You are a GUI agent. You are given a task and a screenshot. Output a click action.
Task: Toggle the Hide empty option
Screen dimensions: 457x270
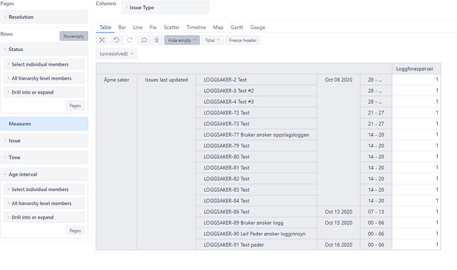click(182, 40)
